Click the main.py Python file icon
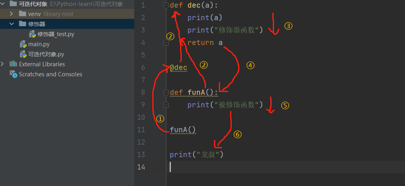 pos(23,44)
